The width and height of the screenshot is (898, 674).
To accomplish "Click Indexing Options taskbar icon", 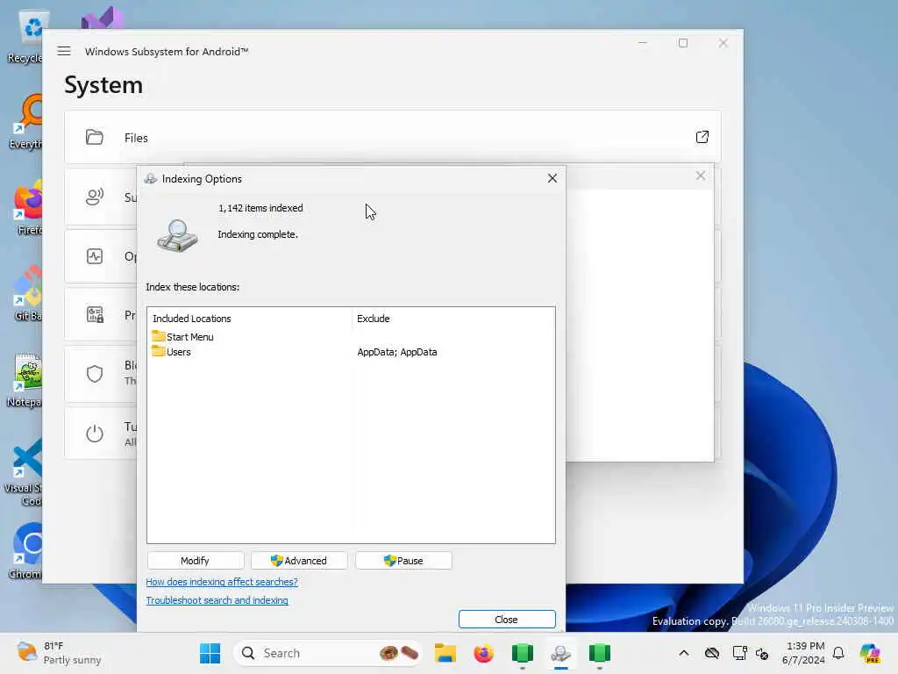I will tap(560, 653).
